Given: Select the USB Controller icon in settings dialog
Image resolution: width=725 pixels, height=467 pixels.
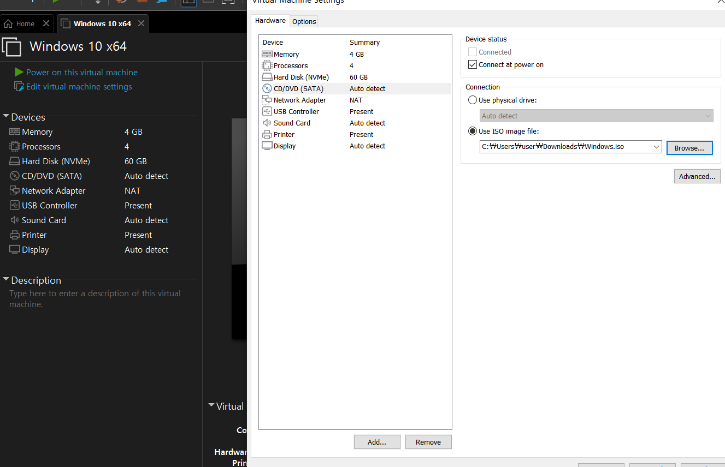Looking at the screenshot, I should (267, 111).
